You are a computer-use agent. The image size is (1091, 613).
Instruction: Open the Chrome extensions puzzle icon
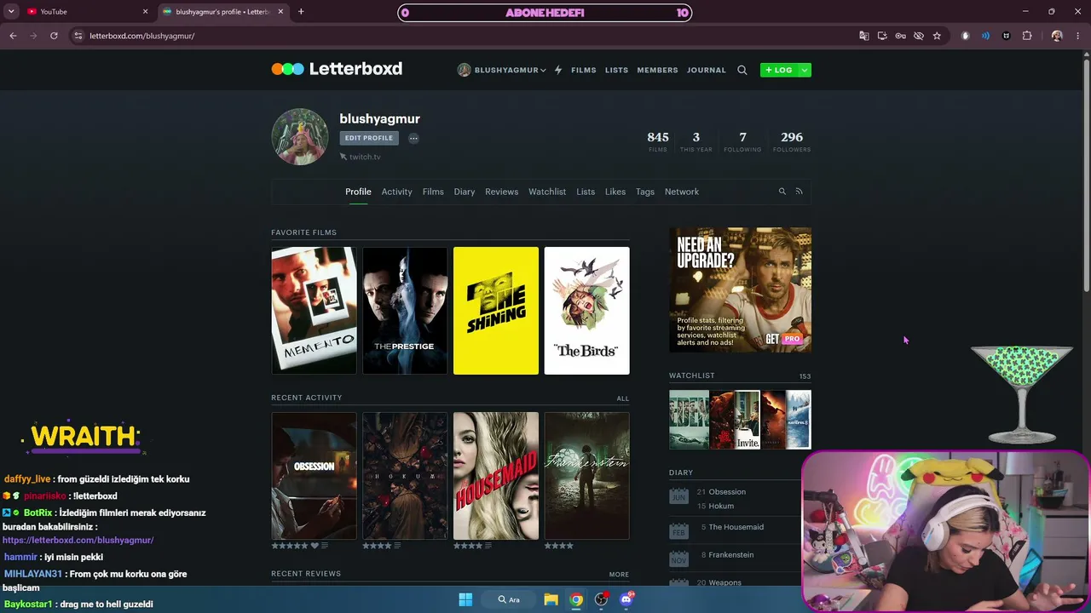pos(1027,36)
